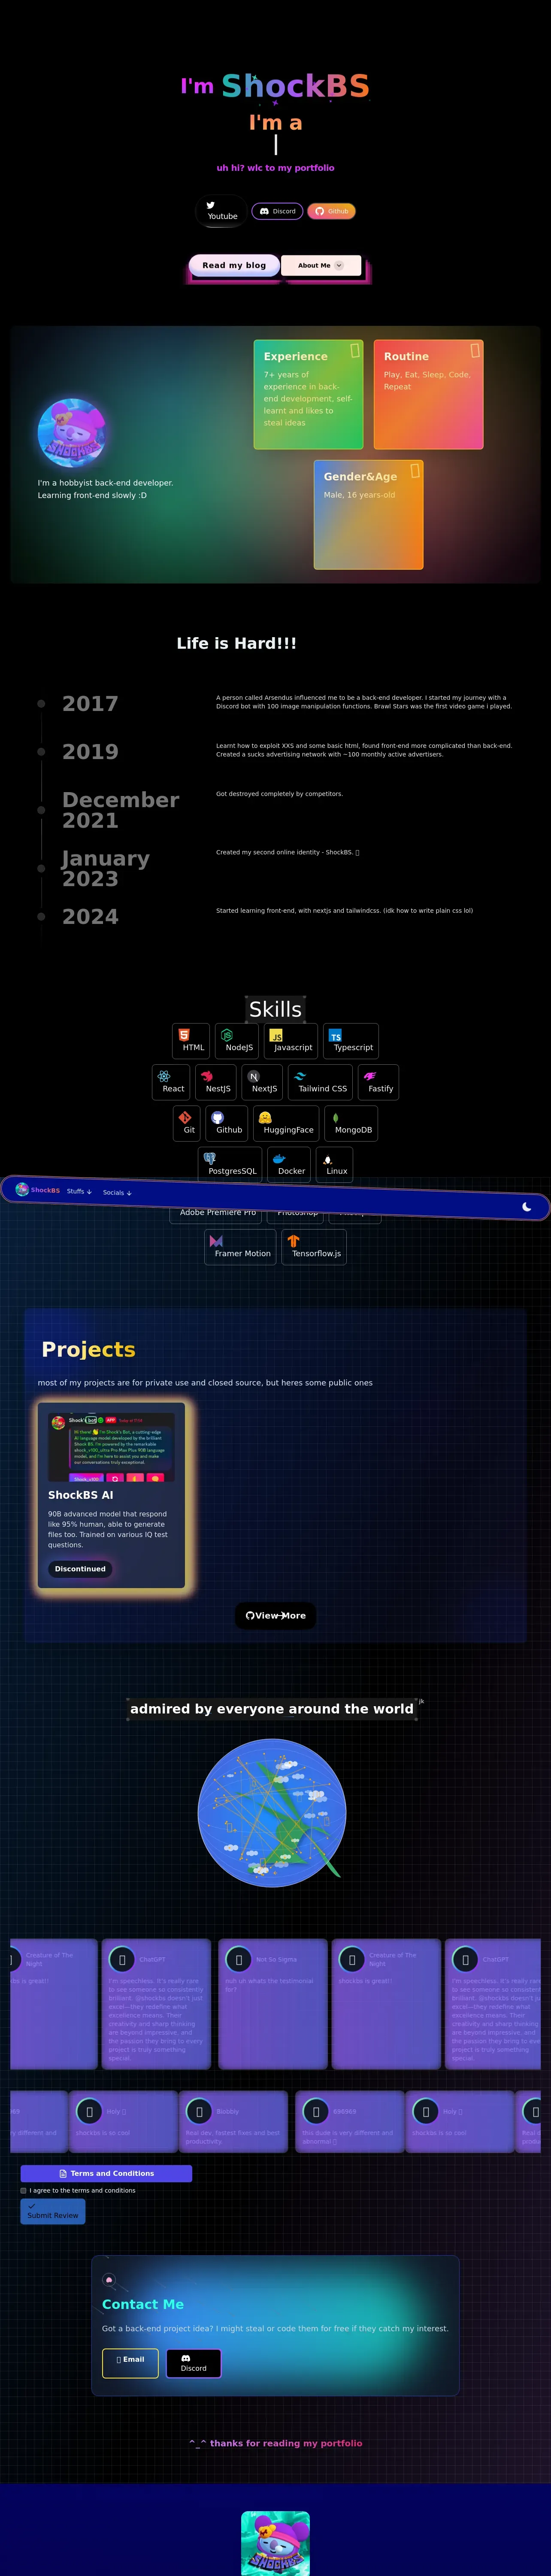Click the Fastify skill icon
The image size is (551, 2576).
pos(370,1076)
